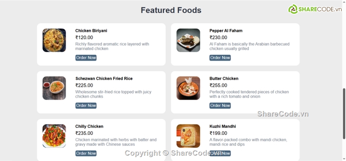Click the Featured Foods section heading

(x=171, y=10)
